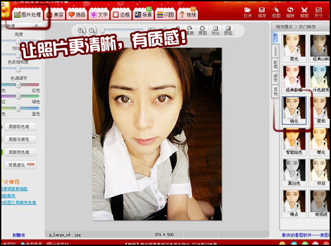
Task: Click the 局部马赛克 button
Action: click(x=20, y=140)
